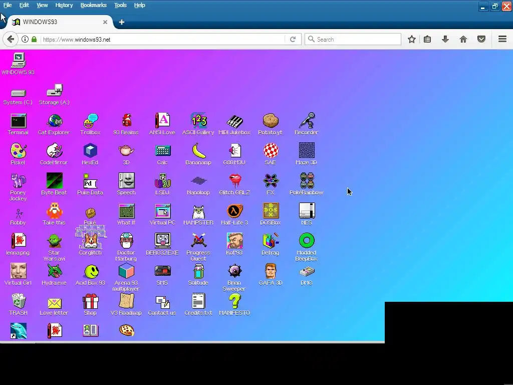Open 93 Realms icon
The width and height of the screenshot is (513, 385).
pos(126,124)
